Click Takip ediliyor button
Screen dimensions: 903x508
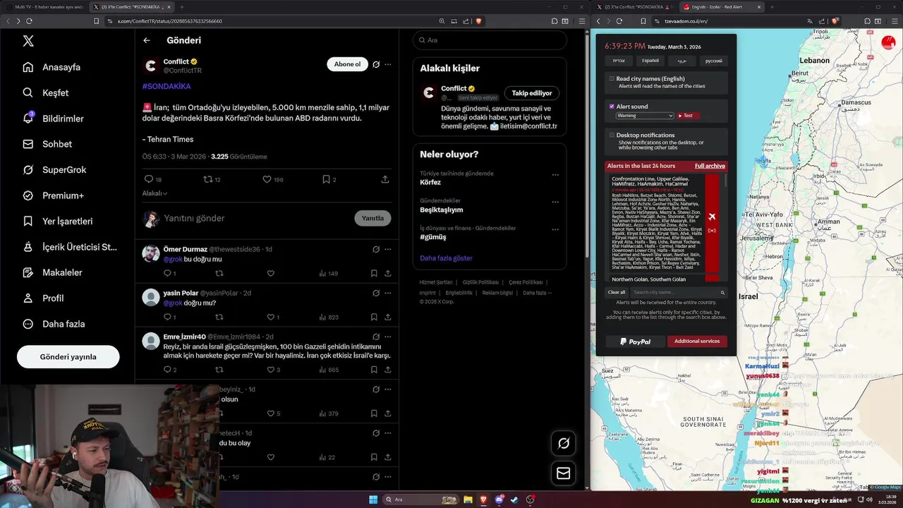pyautogui.click(x=532, y=93)
